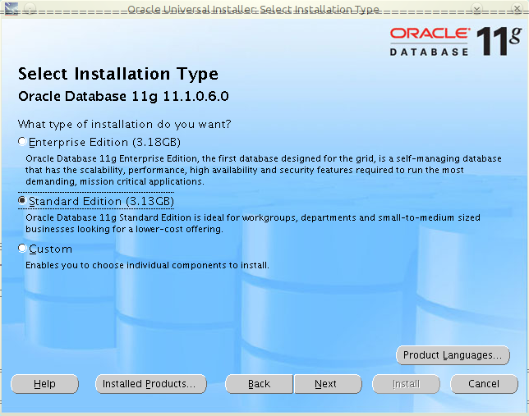This screenshot has height=416, width=529.
Task: Click the round button beside window menu icon
Action: (x=30, y=9)
